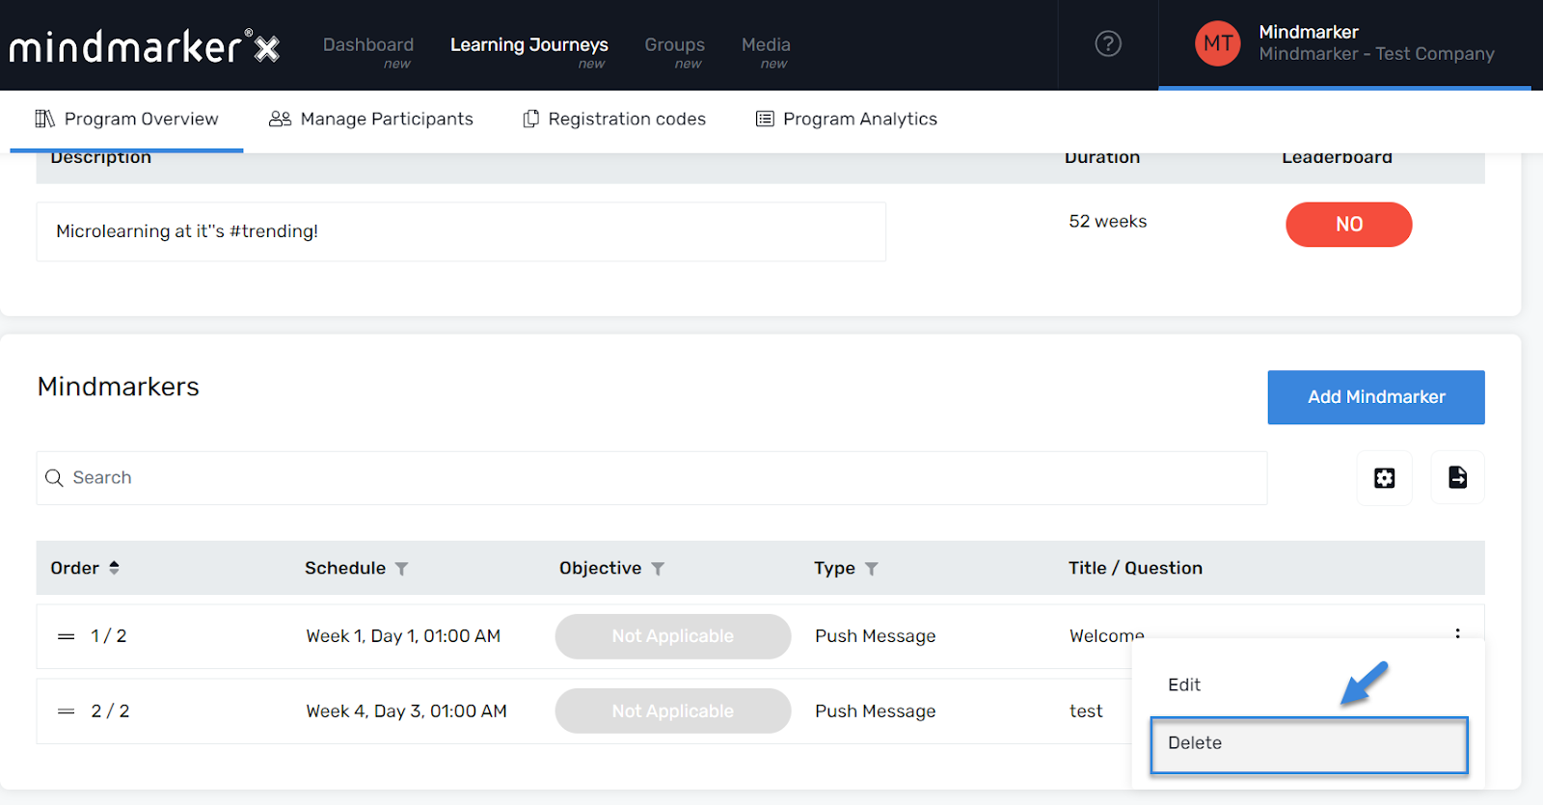The width and height of the screenshot is (1543, 805).
Task: Open the help question mark icon
Action: pyautogui.click(x=1108, y=43)
